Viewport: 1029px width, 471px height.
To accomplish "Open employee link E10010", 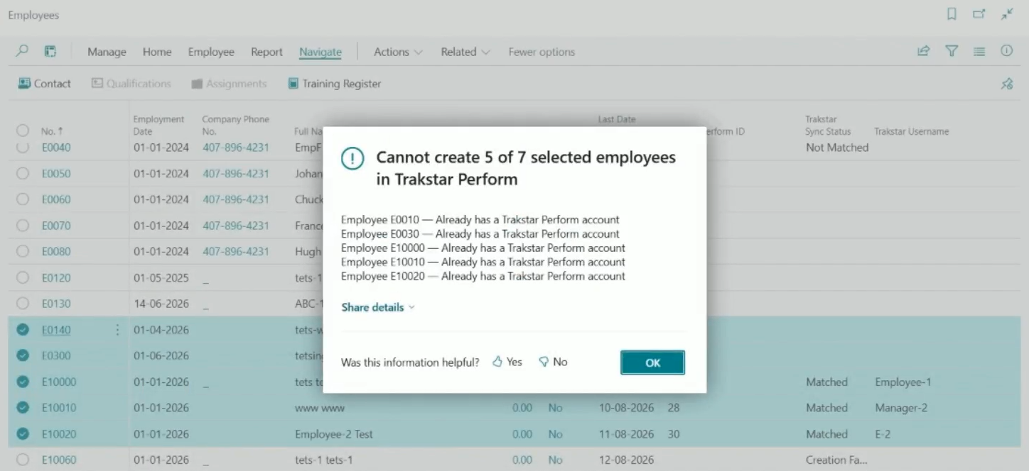I will coord(59,408).
